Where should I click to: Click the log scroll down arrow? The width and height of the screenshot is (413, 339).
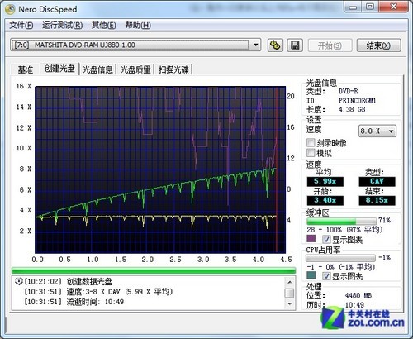[x=289, y=303]
